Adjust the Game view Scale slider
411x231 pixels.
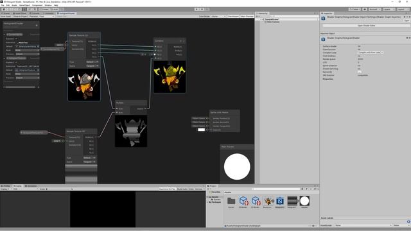point(59,189)
